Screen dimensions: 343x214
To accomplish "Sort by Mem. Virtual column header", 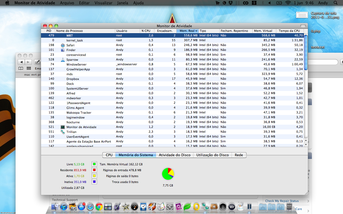I will click(x=264, y=31).
